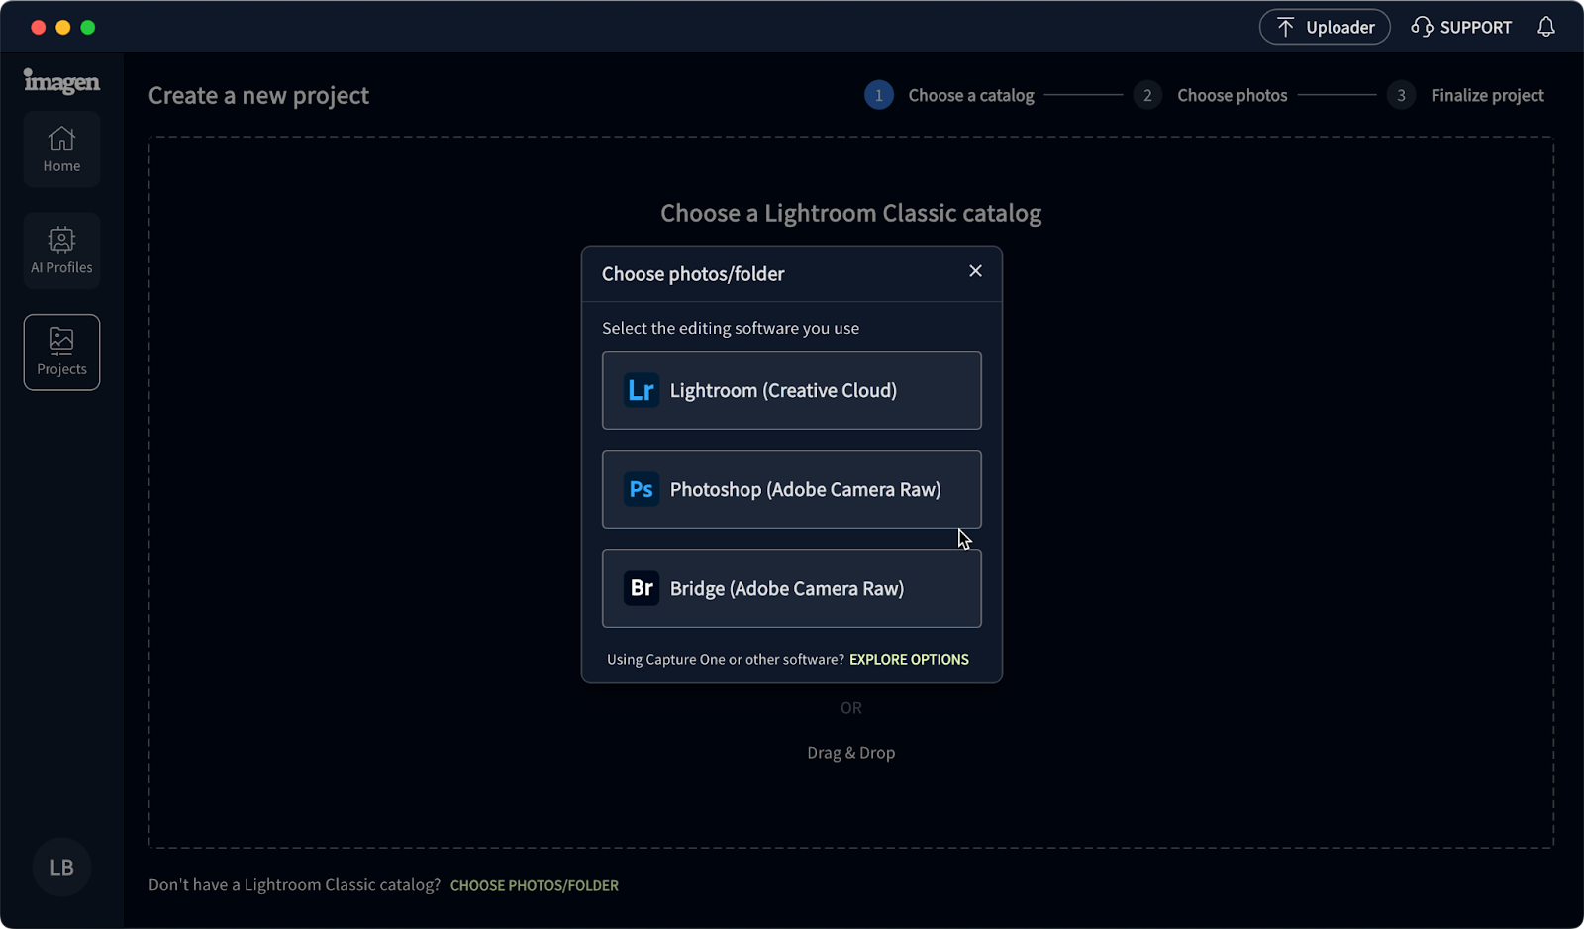Click macOS yellow minimize button

pos(63,27)
